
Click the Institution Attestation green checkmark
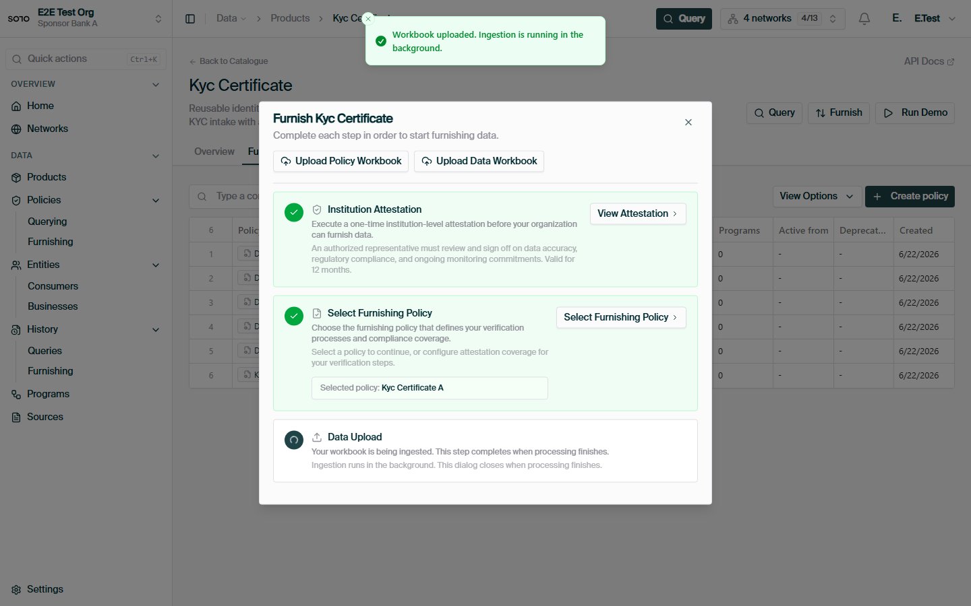tap(294, 212)
